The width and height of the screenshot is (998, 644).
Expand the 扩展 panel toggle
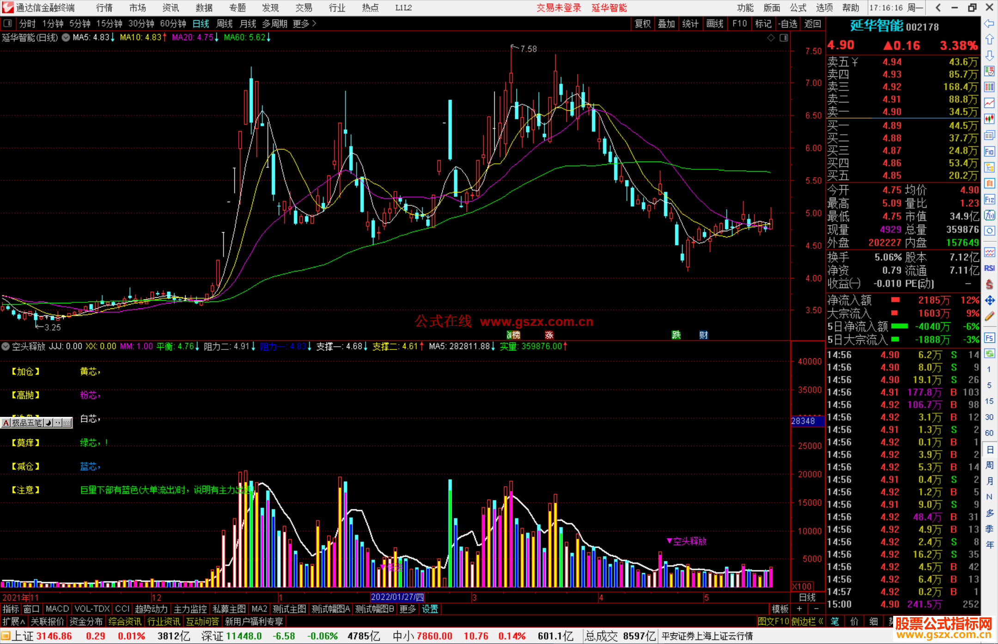pyautogui.click(x=14, y=621)
